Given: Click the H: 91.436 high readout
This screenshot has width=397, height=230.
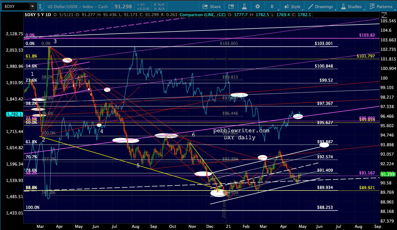Looking at the screenshot, I should click(x=107, y=15).
